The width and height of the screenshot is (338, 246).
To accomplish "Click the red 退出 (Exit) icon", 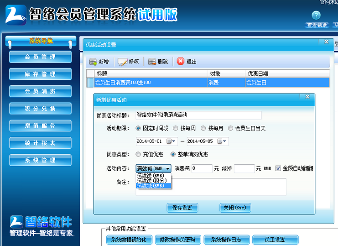I will 181,61.
